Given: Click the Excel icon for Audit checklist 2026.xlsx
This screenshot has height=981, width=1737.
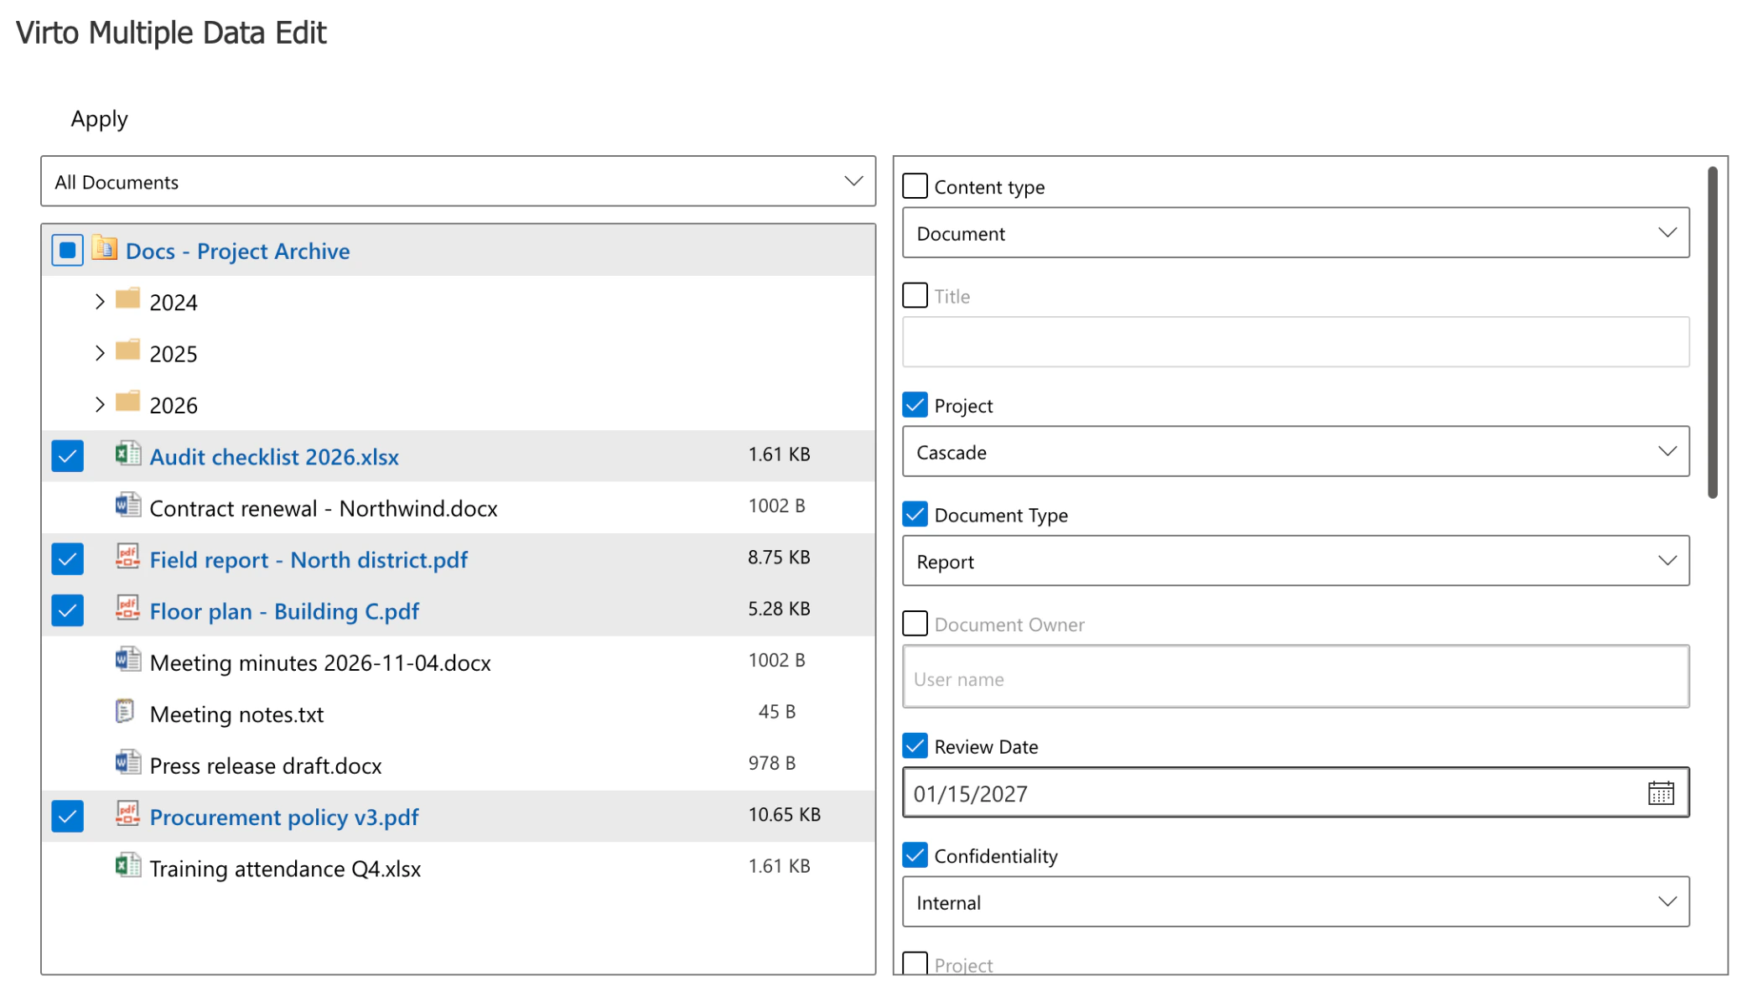Looking at the screenshot, I should [127, 454].
